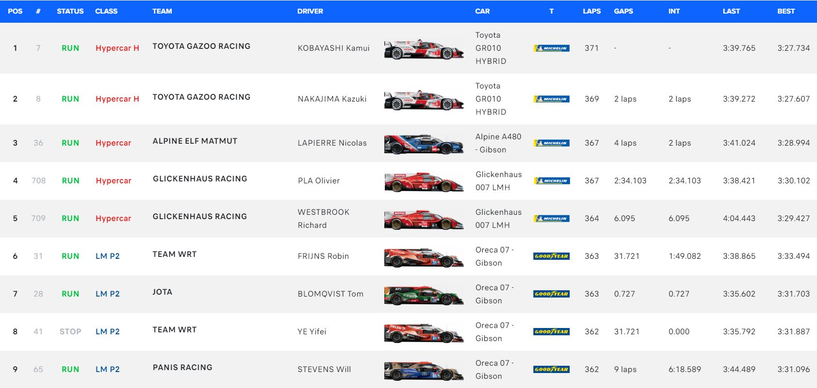This screenshot has height=388, width=817.
Task: Select driver KOBAYASHI Kamui
Action: [x=333, y=48]
